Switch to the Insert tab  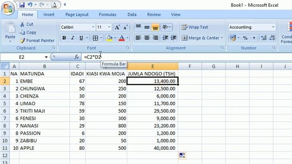(49, 15)
